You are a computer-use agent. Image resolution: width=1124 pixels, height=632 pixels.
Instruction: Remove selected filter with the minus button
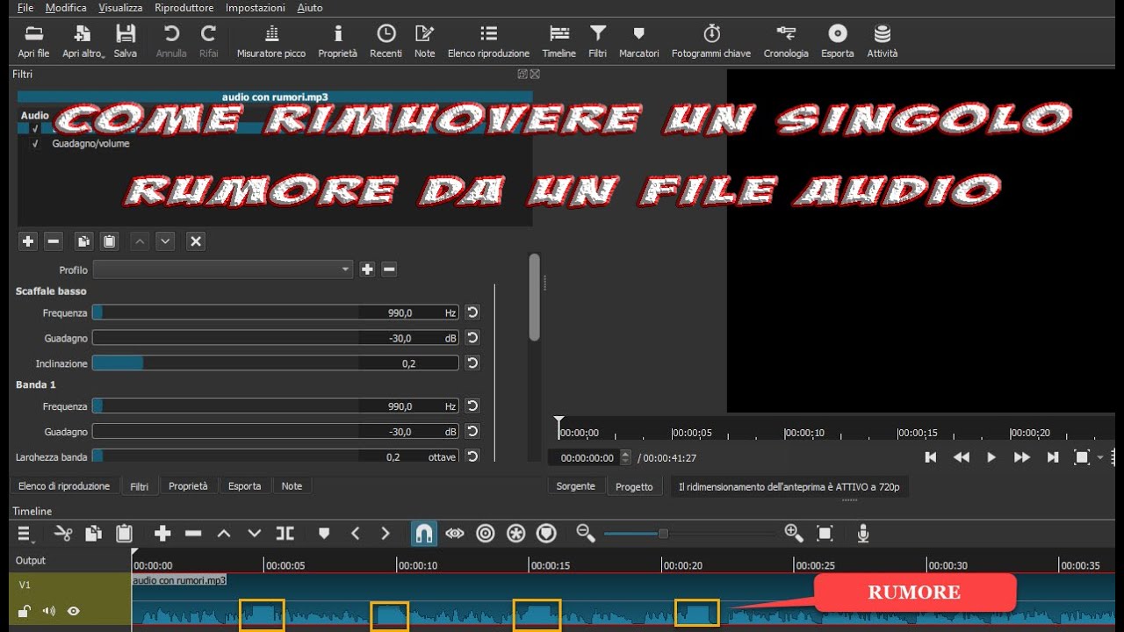coord(54,241)
